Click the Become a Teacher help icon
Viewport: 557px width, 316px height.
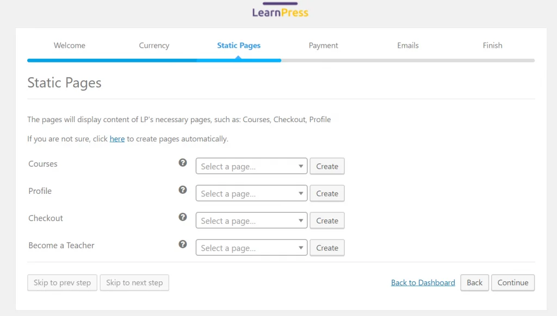(183, 244)
